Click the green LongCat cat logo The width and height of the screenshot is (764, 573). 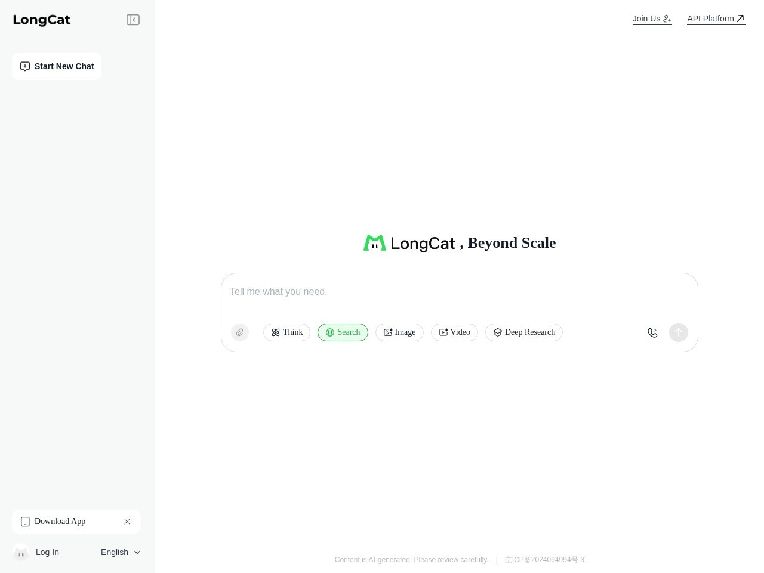pos(375,243)
